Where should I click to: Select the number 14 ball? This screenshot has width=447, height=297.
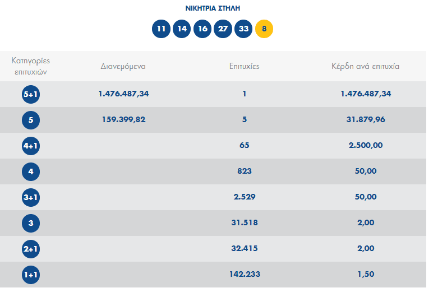click(182, 29)
